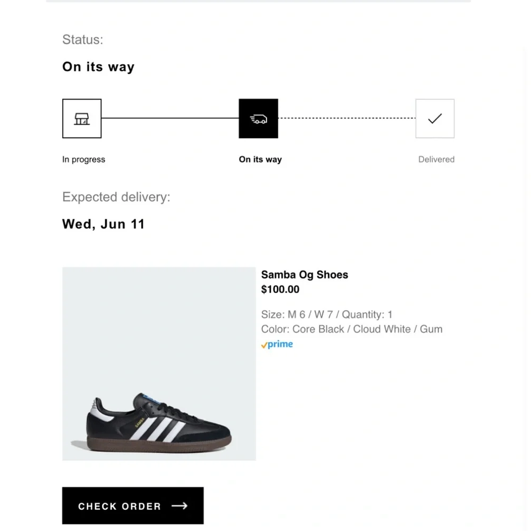This screenshot has height=531, width=531.
Task: Click the shipment progress bar between stages
Action: pyautogui.click(x=170, y=118)
